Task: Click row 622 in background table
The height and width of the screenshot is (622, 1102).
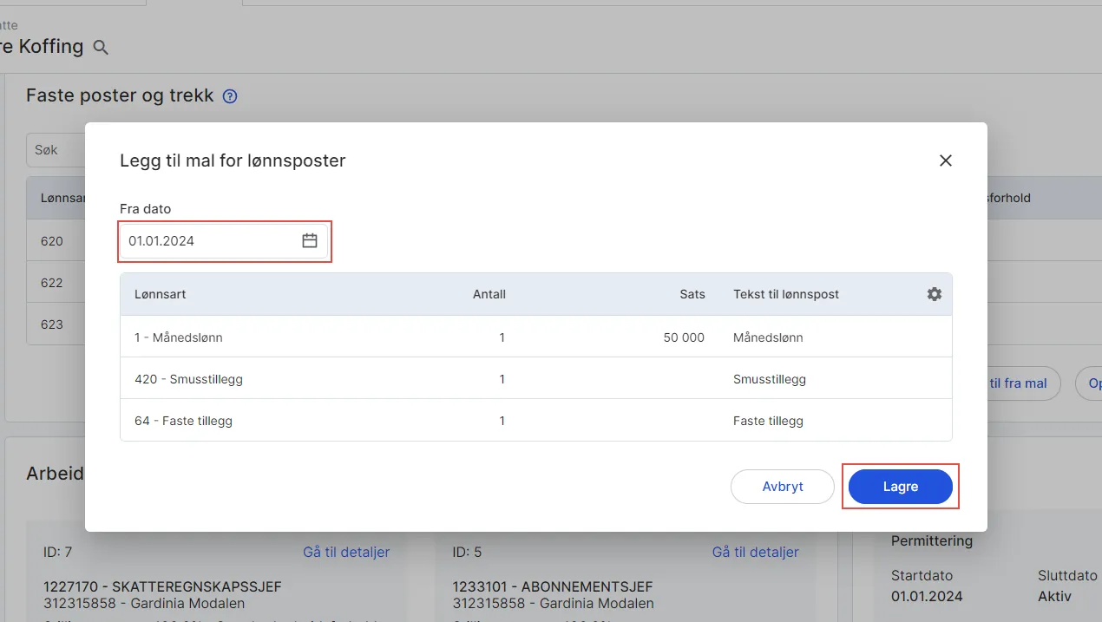Action: 56,282
